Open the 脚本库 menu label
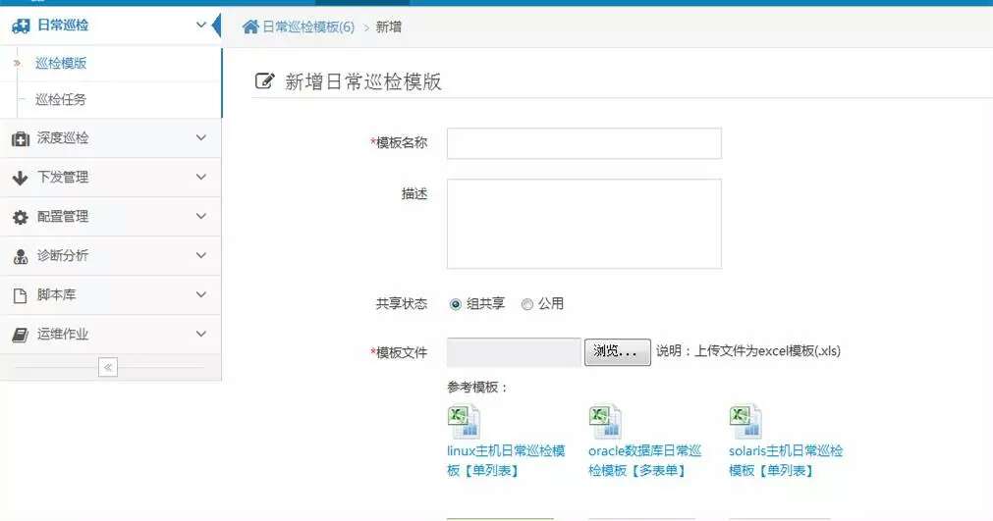 pyautogui.click(x=56, y=294)
